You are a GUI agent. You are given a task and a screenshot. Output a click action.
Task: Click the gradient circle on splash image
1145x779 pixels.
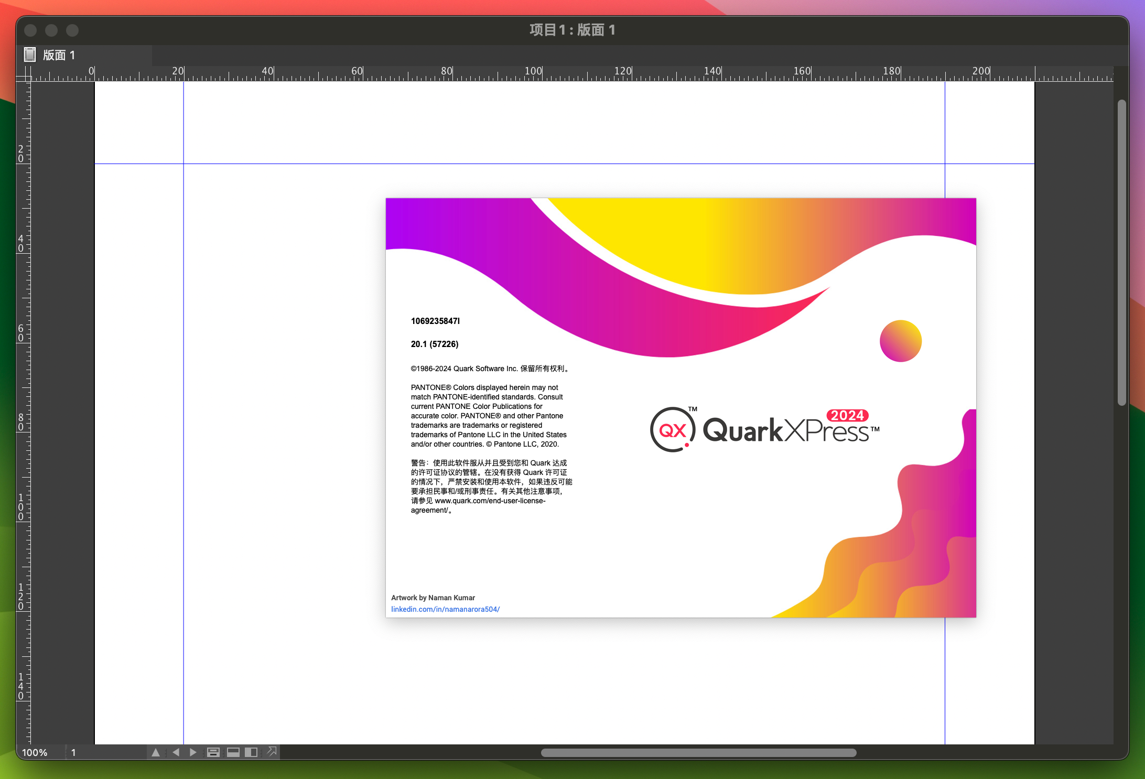(900, 341)
